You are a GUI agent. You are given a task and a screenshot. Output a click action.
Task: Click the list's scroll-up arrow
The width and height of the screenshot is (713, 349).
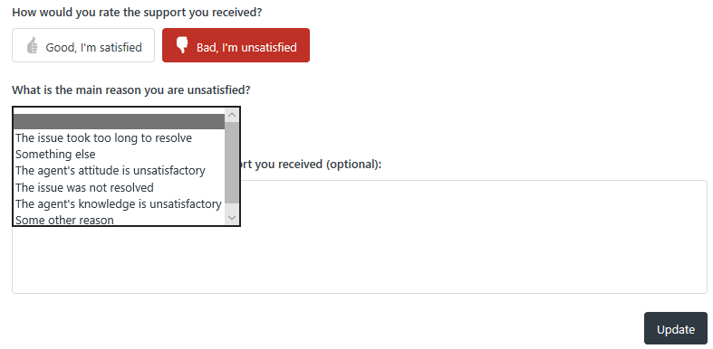(232, 115)
